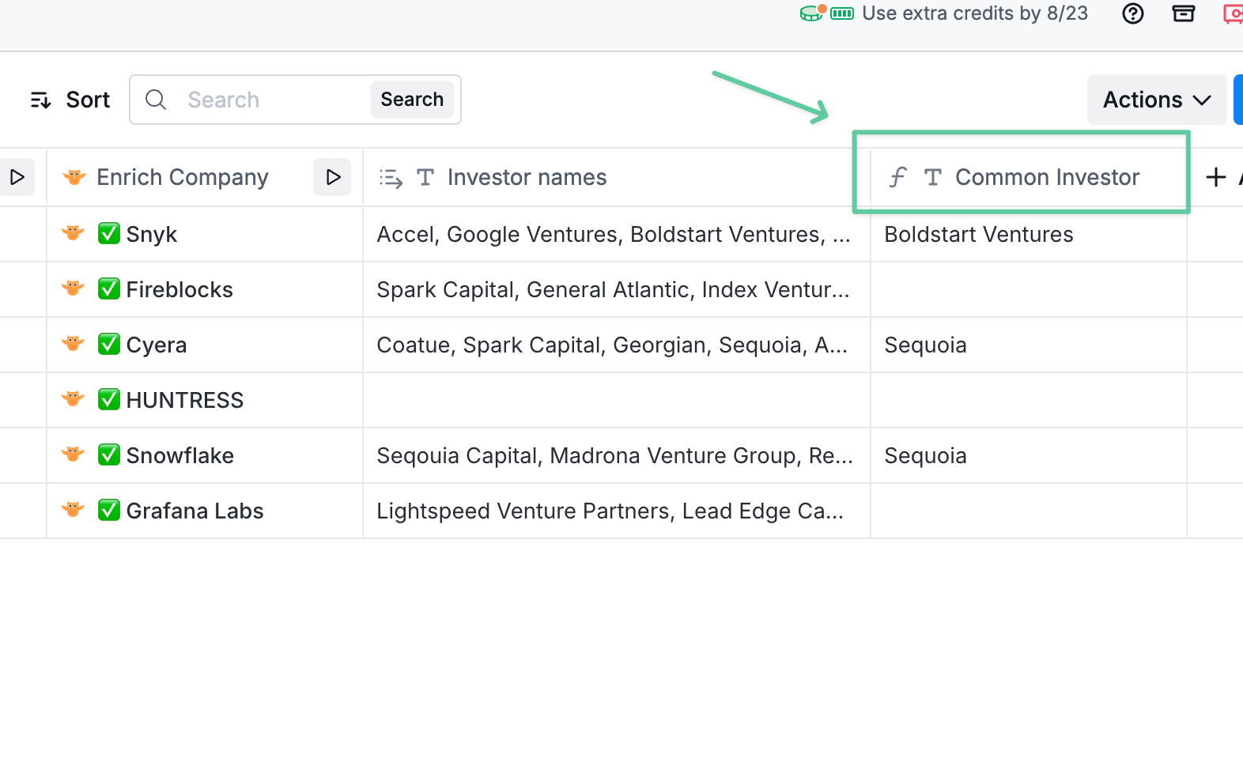Select the Boldstart Ventures common investor cell
Screen dimensions: 1243x773
coord(1029,234)
